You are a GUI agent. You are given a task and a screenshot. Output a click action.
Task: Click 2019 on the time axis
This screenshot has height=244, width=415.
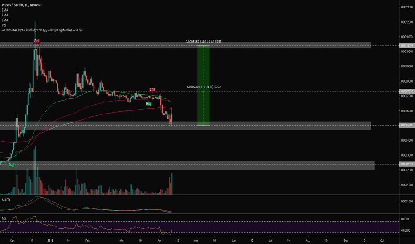tap(50, 240)
